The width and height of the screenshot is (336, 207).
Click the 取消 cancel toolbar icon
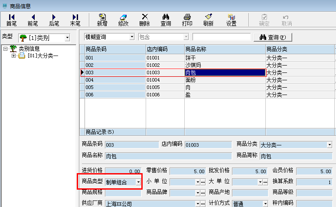point(287,20)
